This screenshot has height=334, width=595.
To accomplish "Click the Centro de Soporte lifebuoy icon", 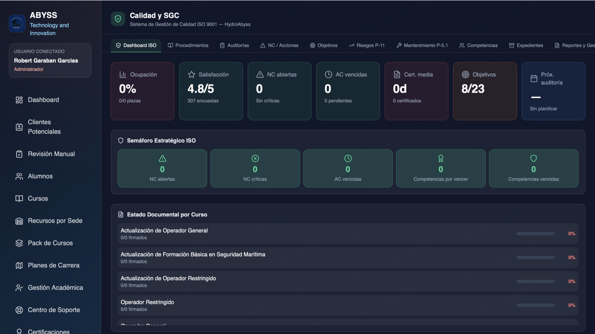I will tap(19, 310).
